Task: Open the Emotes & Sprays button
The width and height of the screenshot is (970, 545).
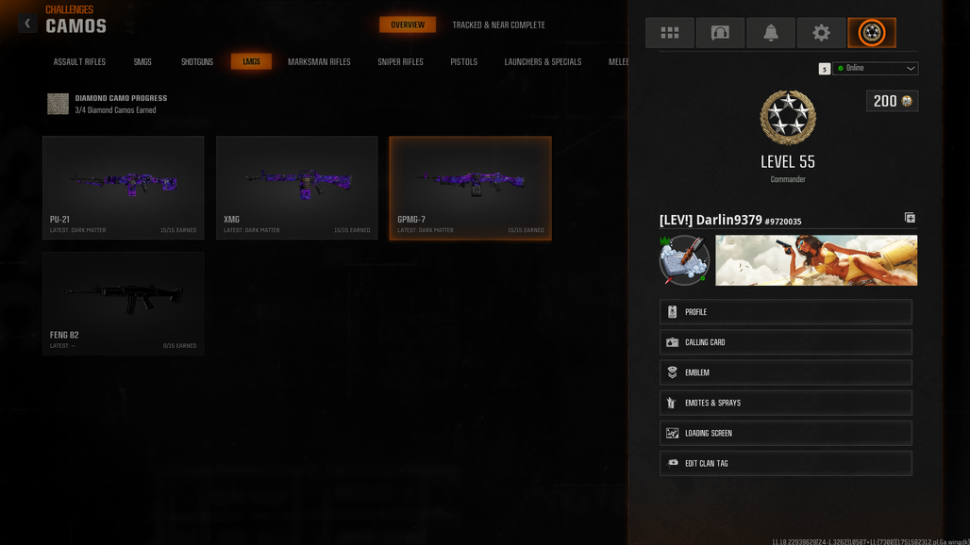Action: 786,403
